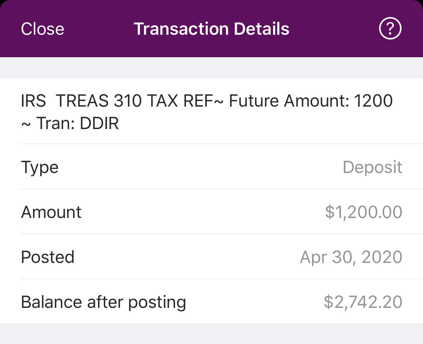The height and width of the screenshot is (344, 423).
Task: Select the Apr 30, 2020 posted date
Action: pos(351,257)
